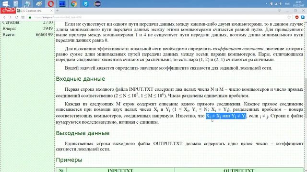
Task: Open the red ad blocker extension icon
Action: (x=297, y=17)
